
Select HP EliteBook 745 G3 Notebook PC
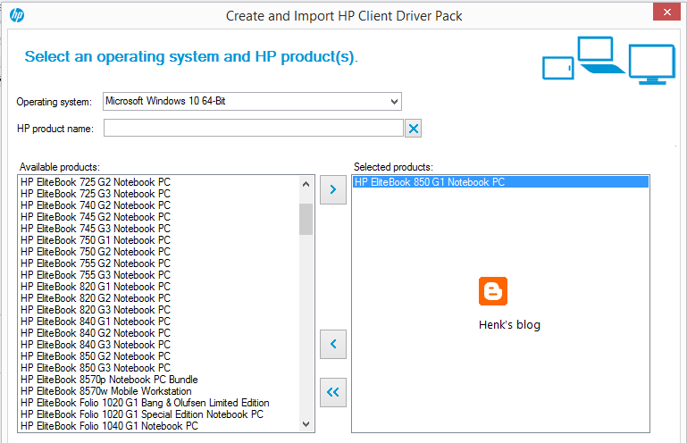click(x=96, y=229)
